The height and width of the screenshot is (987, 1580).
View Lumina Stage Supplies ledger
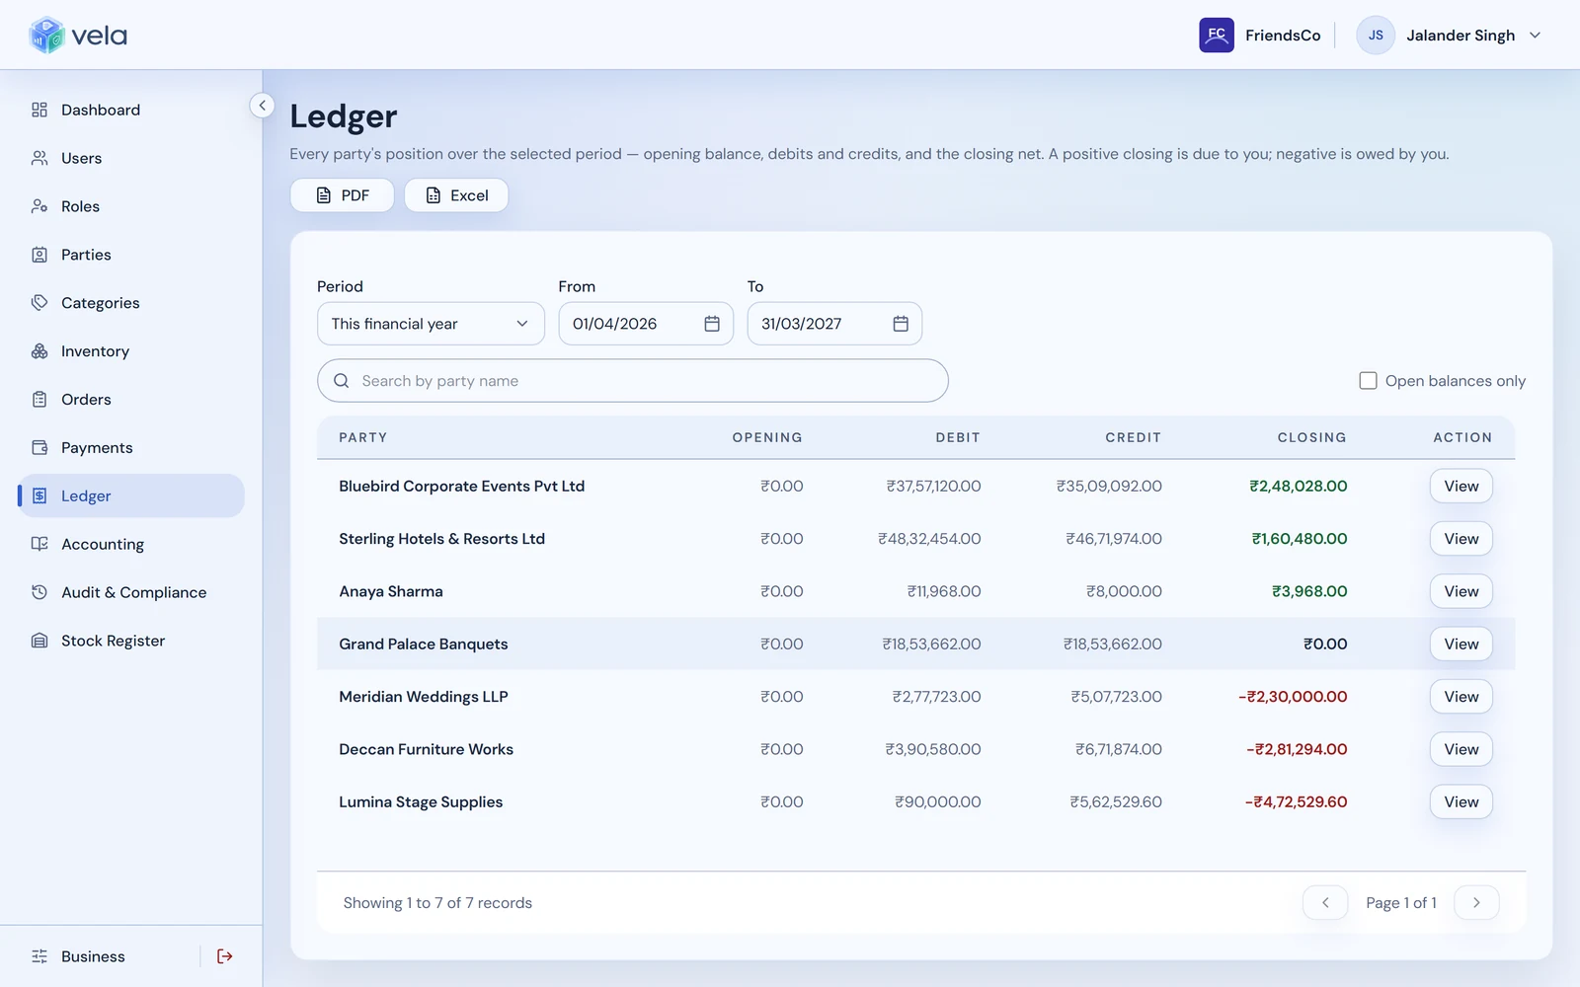(x=1461, y=802)
